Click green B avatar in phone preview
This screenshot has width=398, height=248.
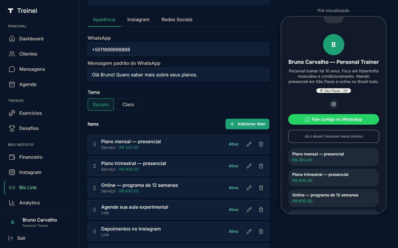(334, 45)
